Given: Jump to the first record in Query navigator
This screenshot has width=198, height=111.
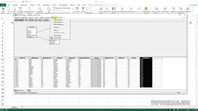Looking at the screenshot, I should tap(15, 90).
